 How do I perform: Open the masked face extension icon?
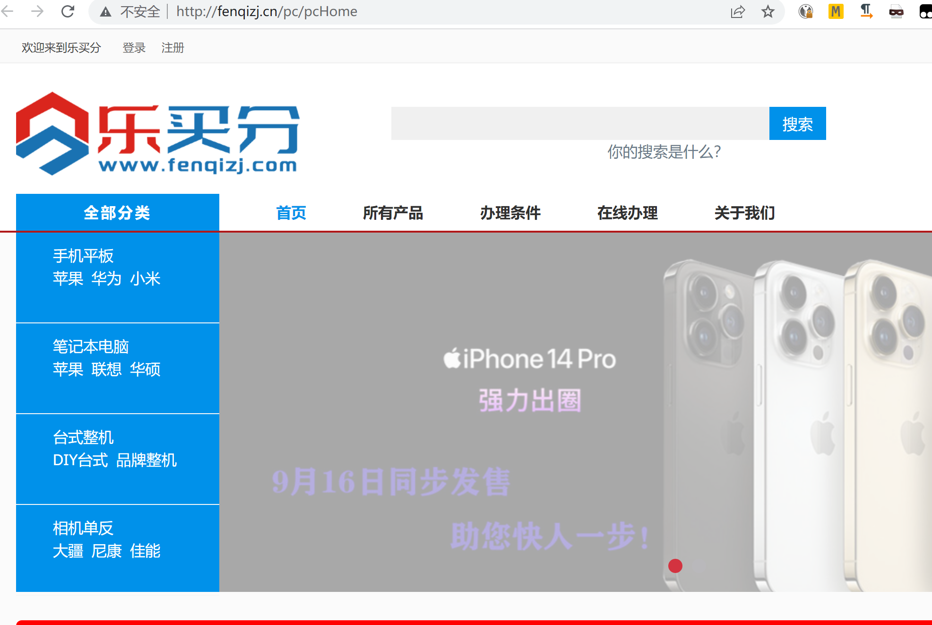(x=896, y=12)
